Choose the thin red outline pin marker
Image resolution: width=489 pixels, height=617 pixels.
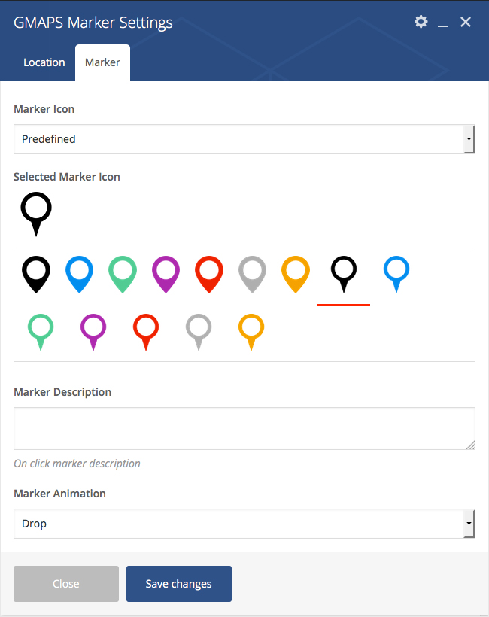tap(146, 332)
